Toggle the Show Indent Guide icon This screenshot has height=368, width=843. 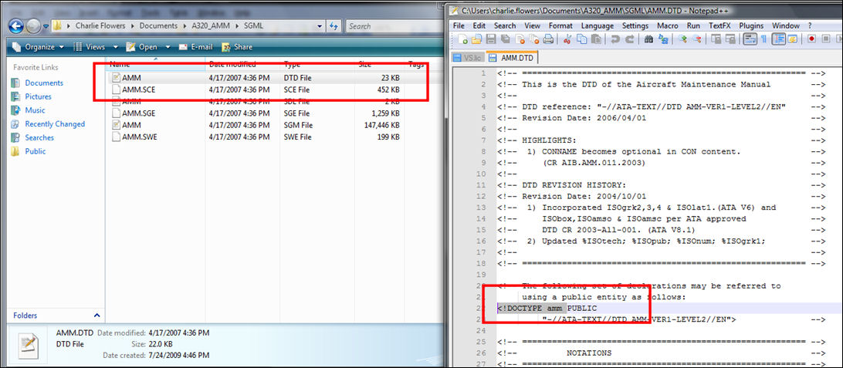point(778,39)
